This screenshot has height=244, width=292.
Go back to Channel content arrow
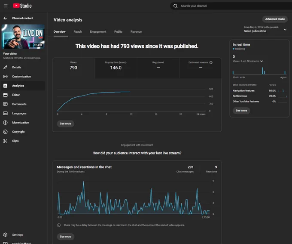5,18
